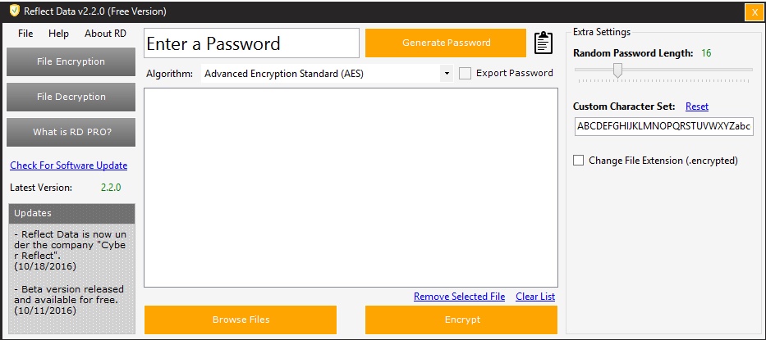
Task: Open the File menu
Action: tap(25, 34)
